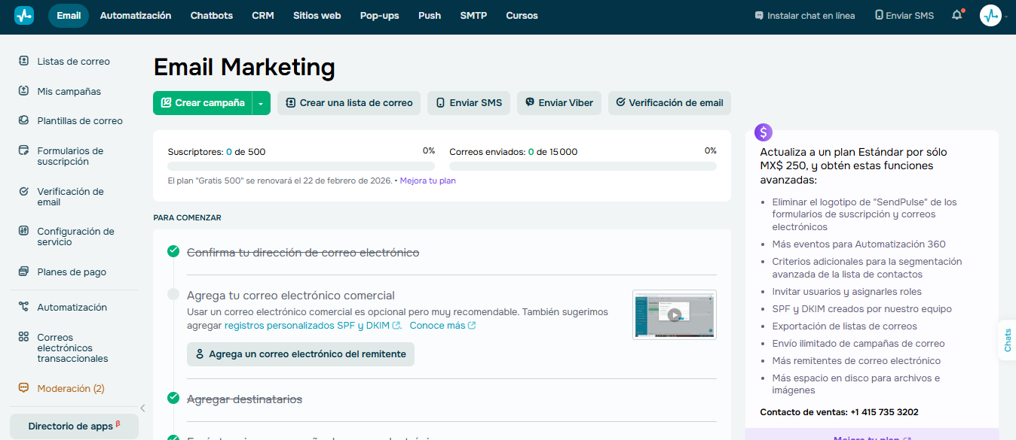The height and width of the screenshot is (440, 1016).
Task: Collapse the left sidebar with the chevron
Action: [142, 408]
